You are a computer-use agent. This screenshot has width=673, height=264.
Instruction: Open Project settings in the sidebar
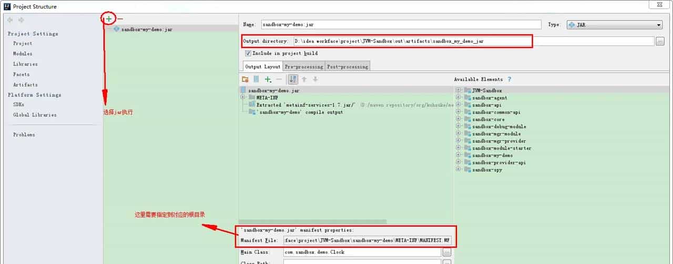click(23, 44)
